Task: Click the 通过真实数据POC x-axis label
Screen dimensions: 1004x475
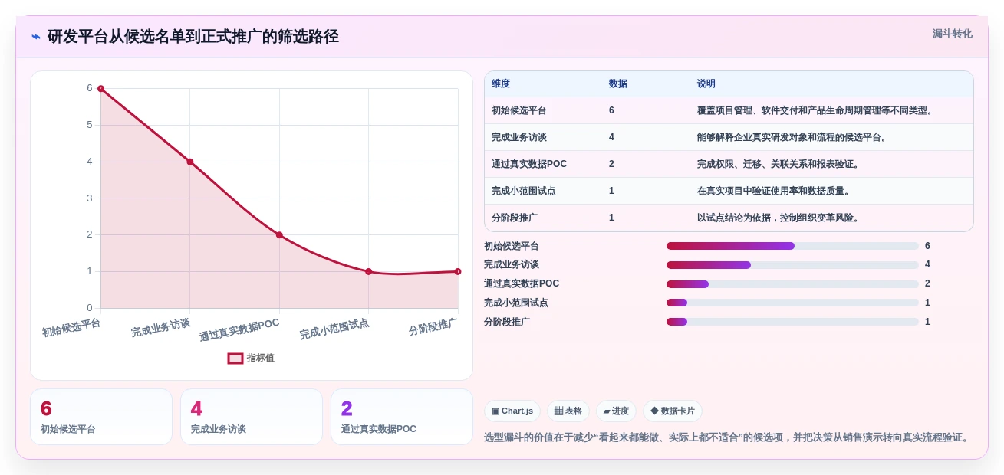Action: click(x=239, y=330)
